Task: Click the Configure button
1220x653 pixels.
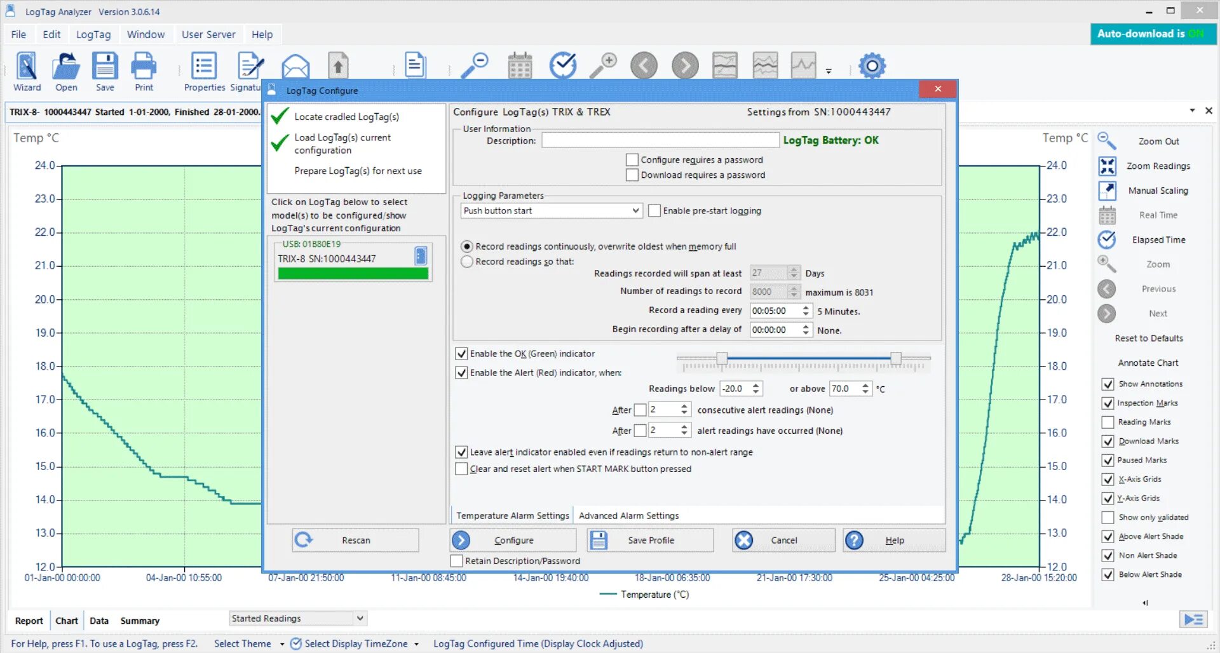Action: tap(513, 540)
